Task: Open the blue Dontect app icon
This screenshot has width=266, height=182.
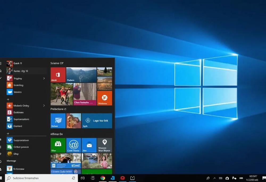Action: 10,126
